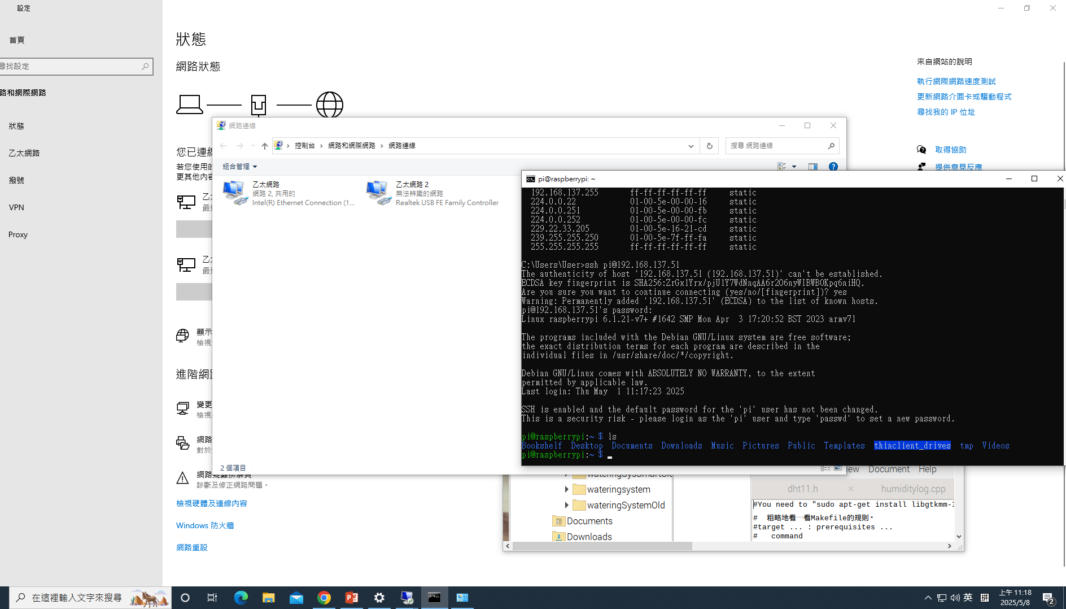Viewport: 1066px width, 609px height.
Task: Select VPN in settings sidebar
Action: click(x=16, y=207)
